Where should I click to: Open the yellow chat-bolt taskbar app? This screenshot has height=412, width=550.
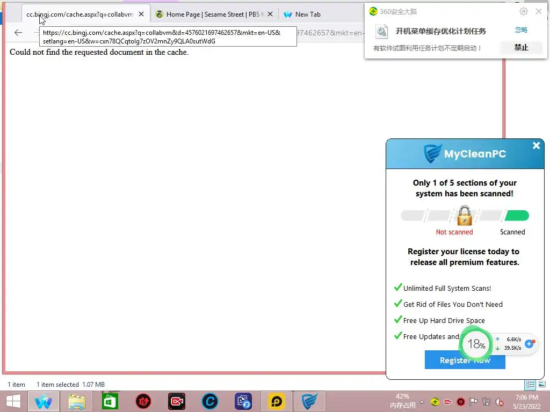(277, 401)
